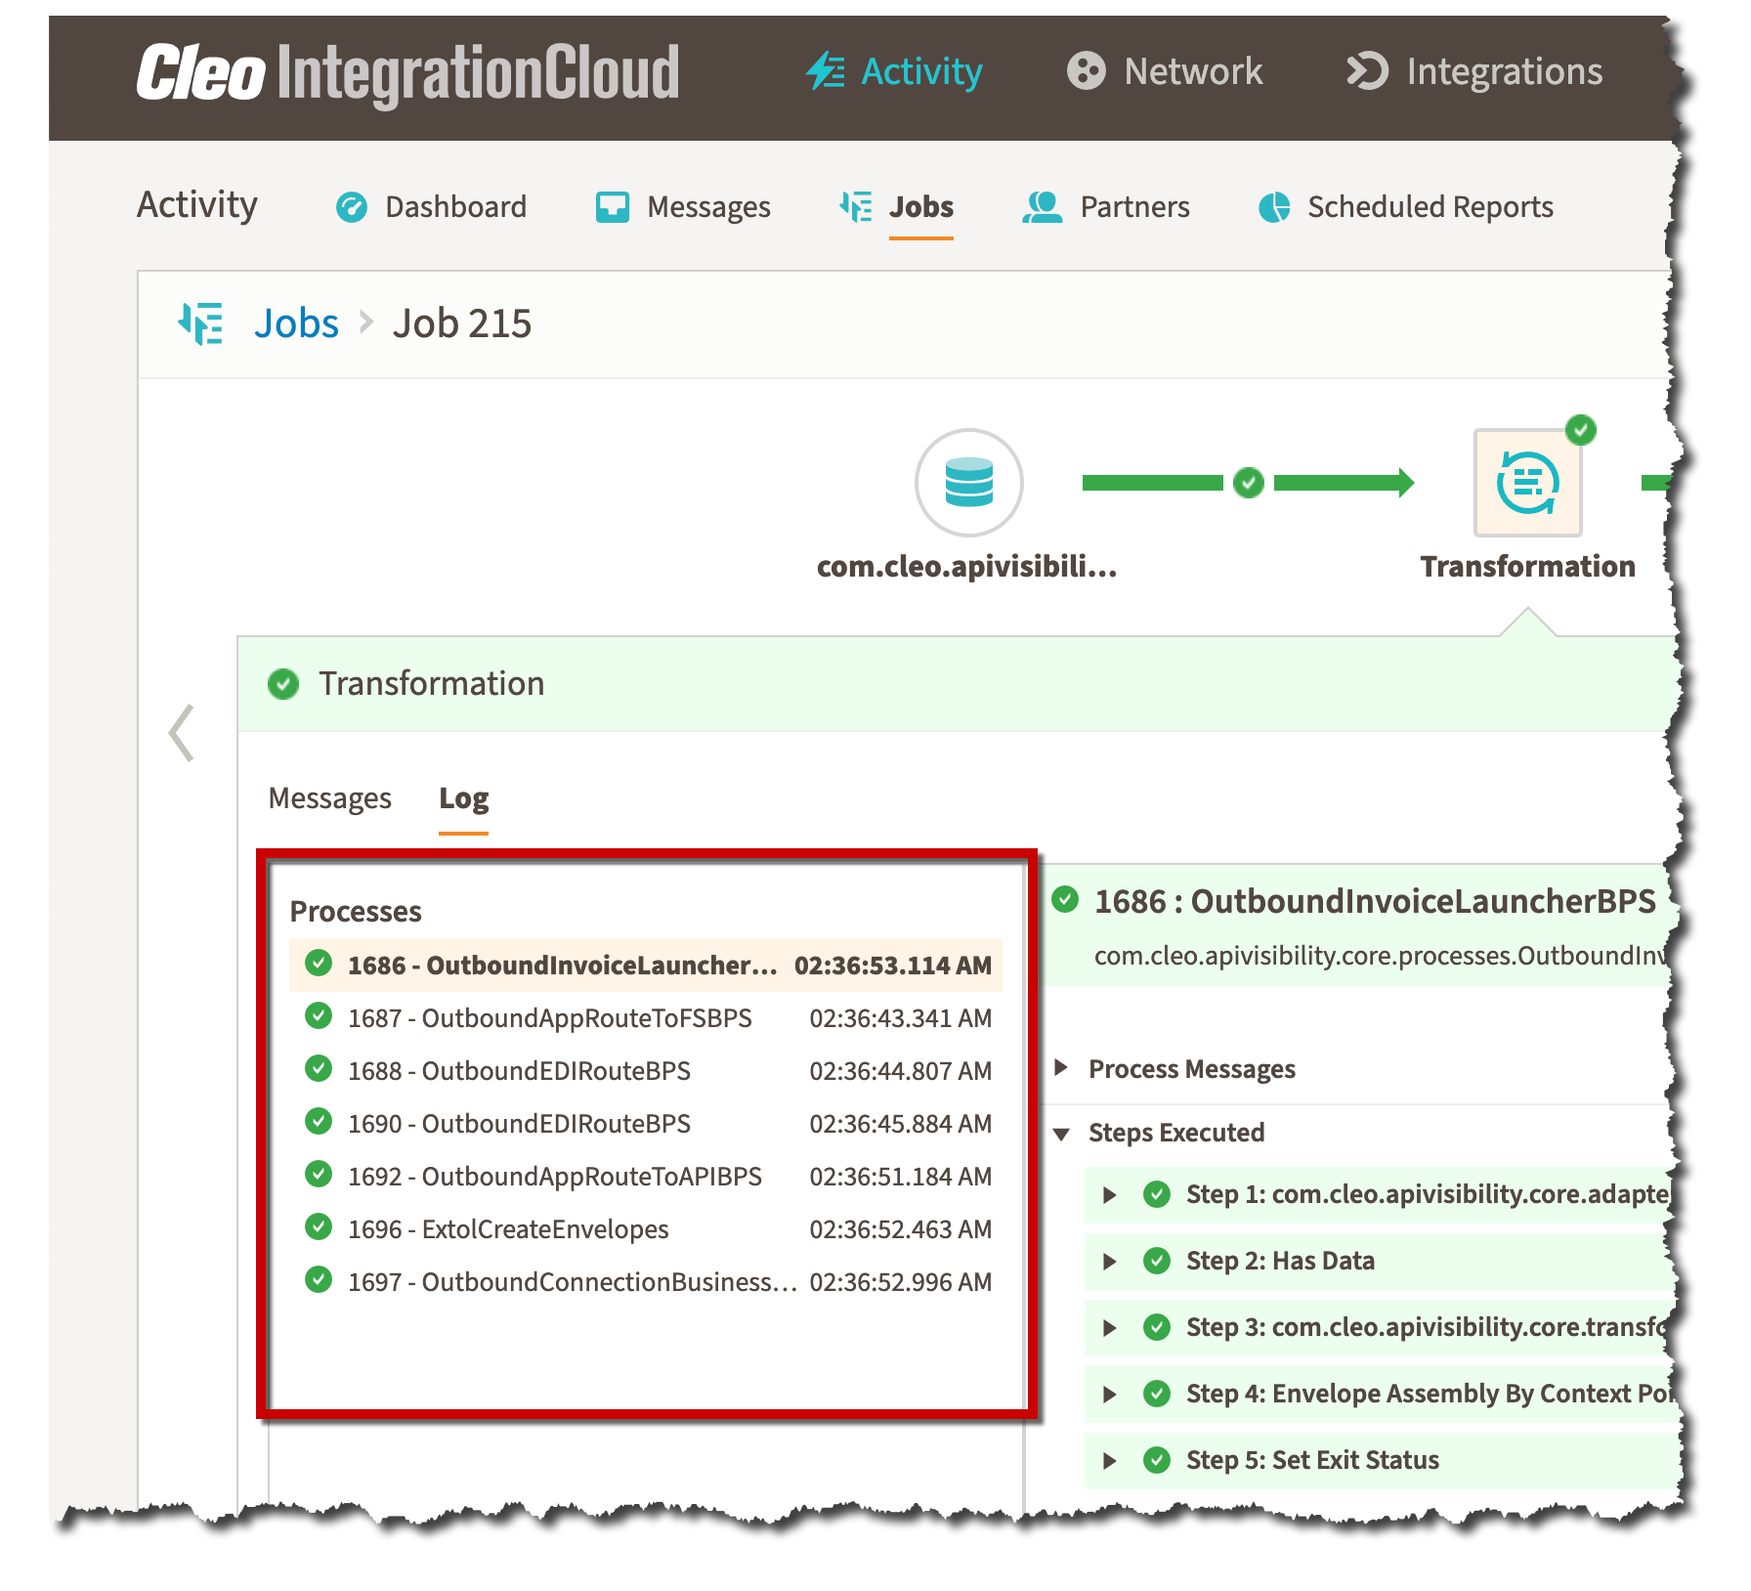Click the Job 215 breadcrumb text

click(x=462, y=323)
